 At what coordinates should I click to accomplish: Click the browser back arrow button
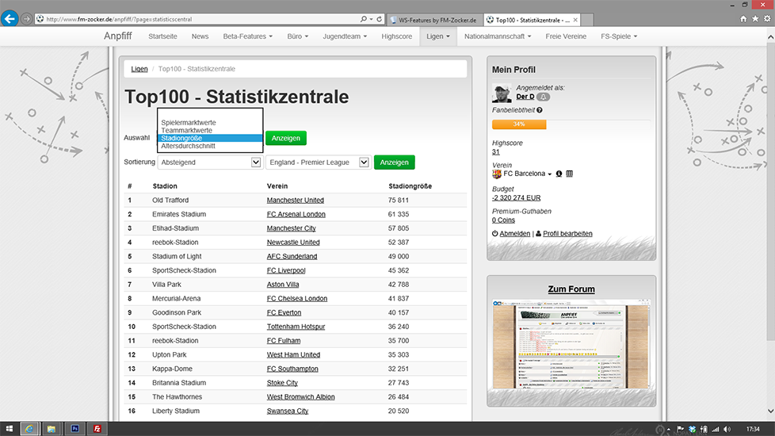(10, 18)
